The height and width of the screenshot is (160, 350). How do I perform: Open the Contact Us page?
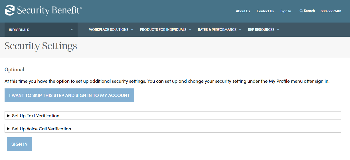(265, 11)
